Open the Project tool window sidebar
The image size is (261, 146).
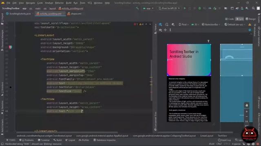pos(2,19)
